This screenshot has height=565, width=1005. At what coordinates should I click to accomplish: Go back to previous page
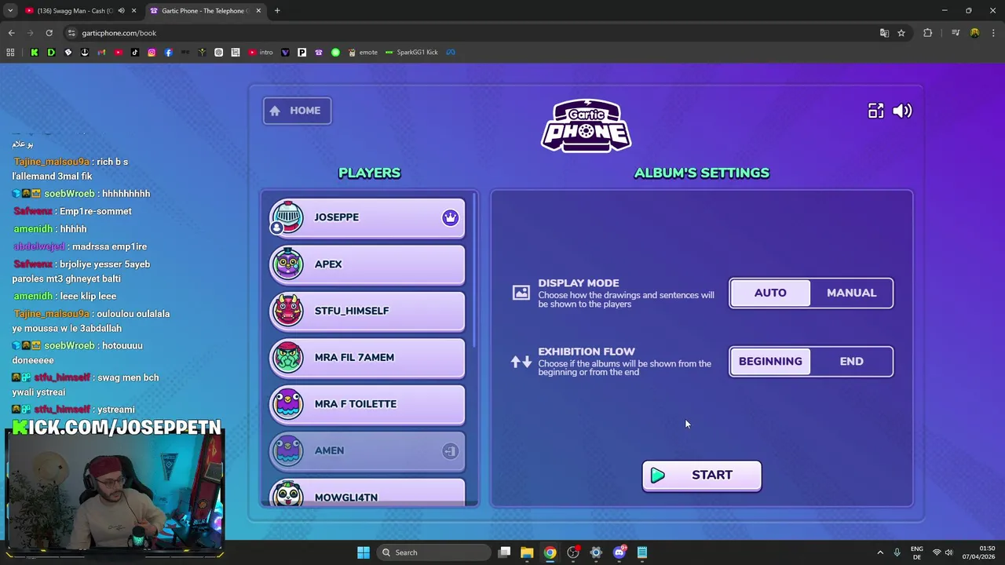point(11,33)
